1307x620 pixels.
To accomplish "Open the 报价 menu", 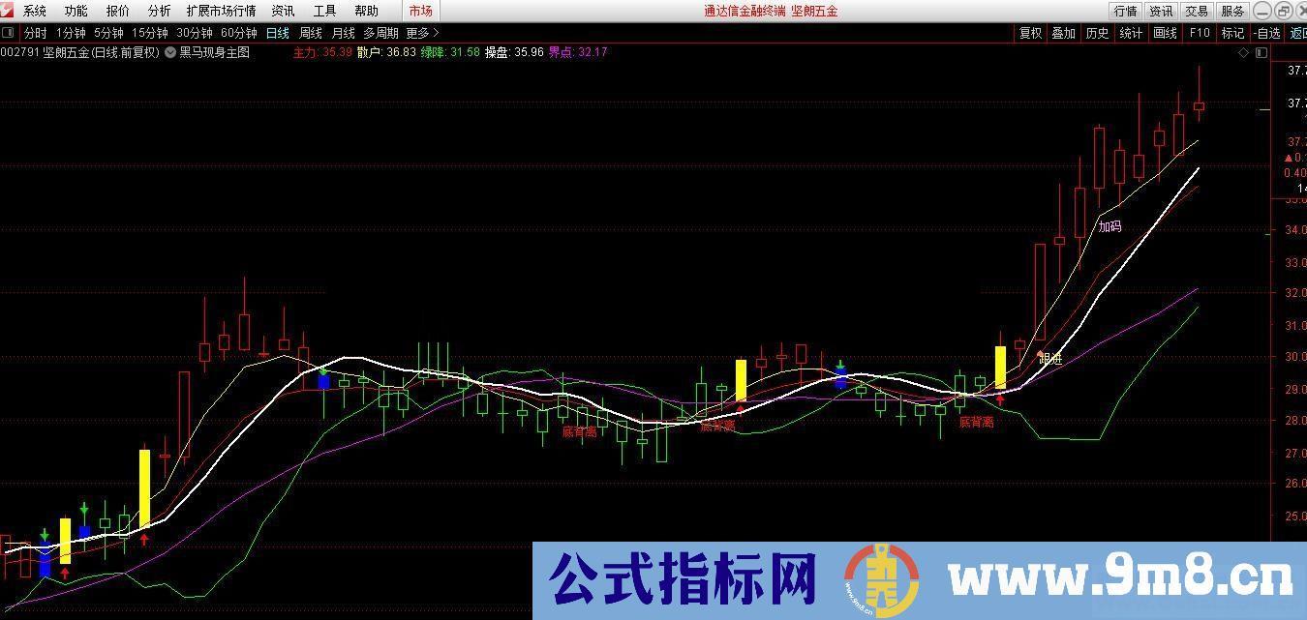I will point(117,11).
